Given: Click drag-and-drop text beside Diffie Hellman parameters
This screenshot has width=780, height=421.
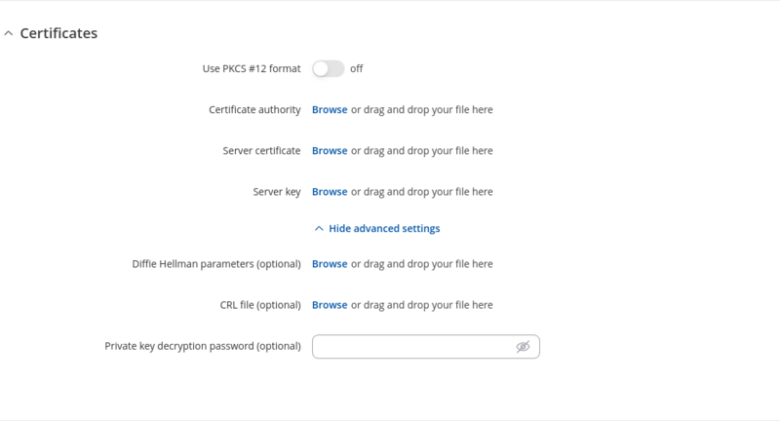Looking at the screenshot, I should tap(422, 264).
